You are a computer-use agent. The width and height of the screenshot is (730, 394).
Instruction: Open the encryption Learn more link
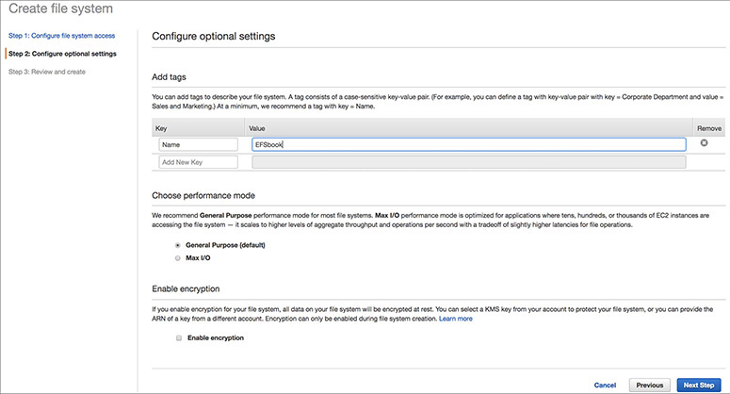pyautogui.click(x=455, y=319)
